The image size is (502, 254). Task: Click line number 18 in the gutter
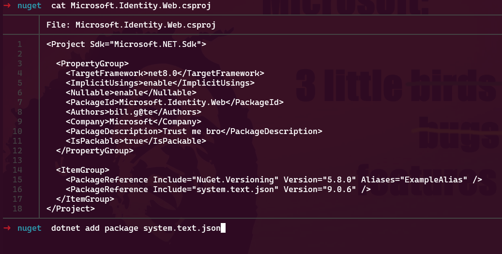pyautogui.click(x=17, y=209)
